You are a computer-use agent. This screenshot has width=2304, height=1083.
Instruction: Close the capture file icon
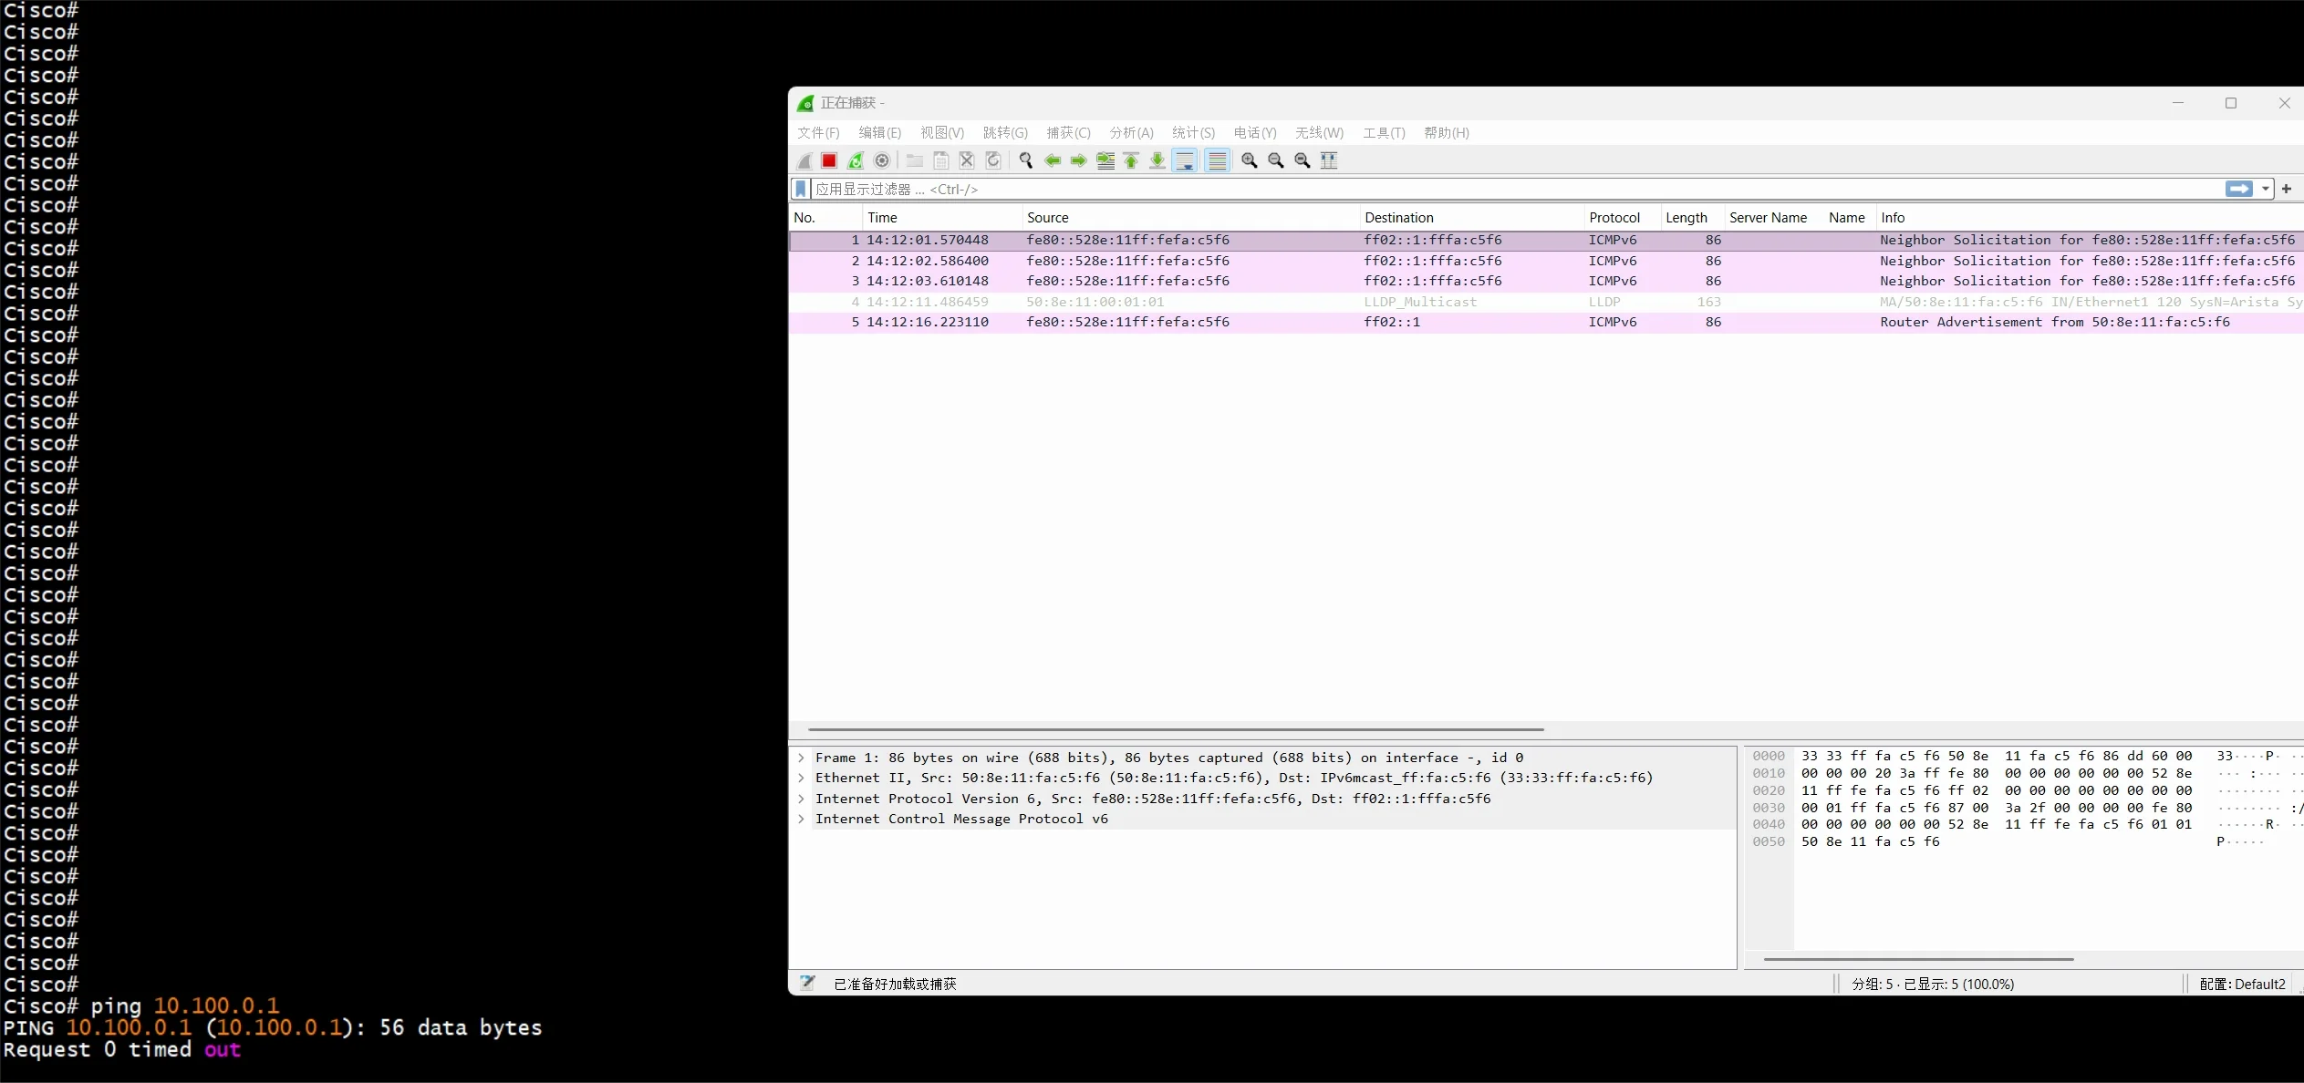tap(967, 161)
